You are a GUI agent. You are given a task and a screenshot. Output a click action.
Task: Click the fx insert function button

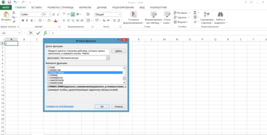point(45,33)
